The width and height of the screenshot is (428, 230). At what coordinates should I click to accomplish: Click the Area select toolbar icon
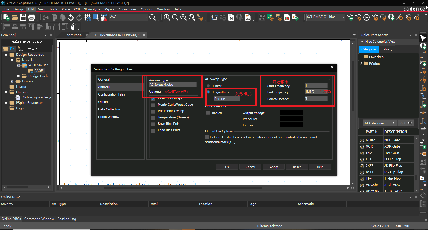tap(95, 17)
